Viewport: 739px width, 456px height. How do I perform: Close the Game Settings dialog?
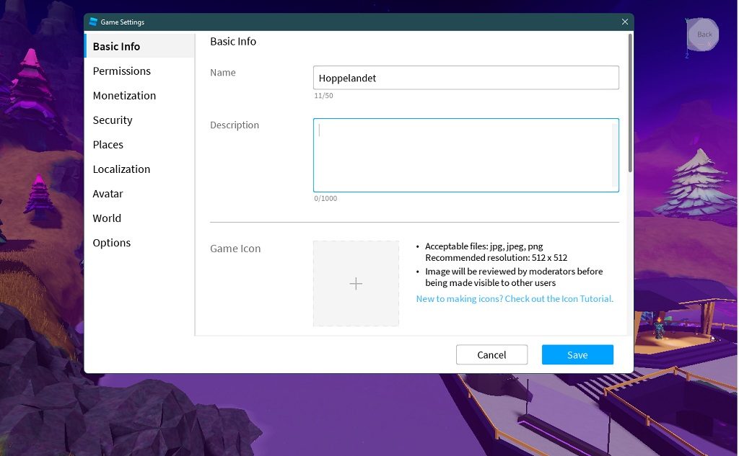coord(624,22)
